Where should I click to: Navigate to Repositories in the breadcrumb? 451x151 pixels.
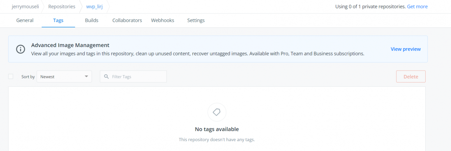62,7
